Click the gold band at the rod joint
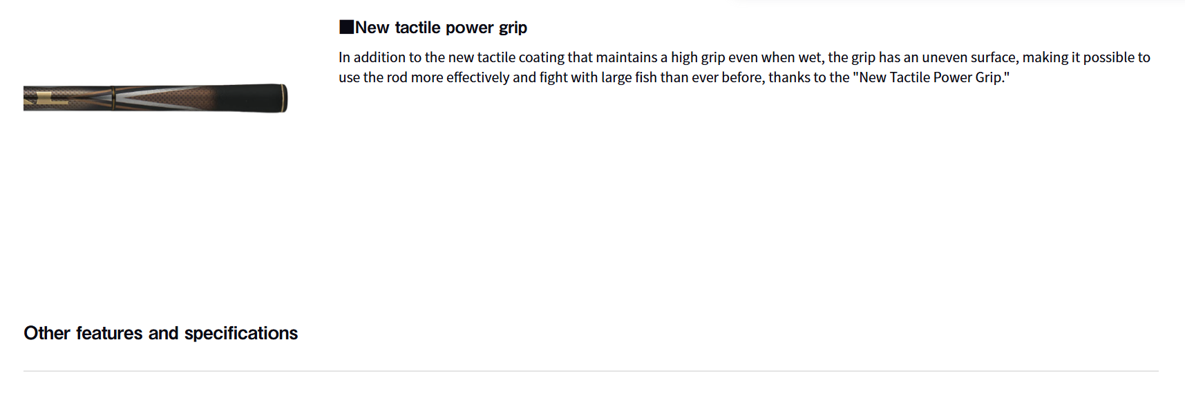The height and width of the screenshot is (396, 1185). pyautogui.click(x=113, y=98)
